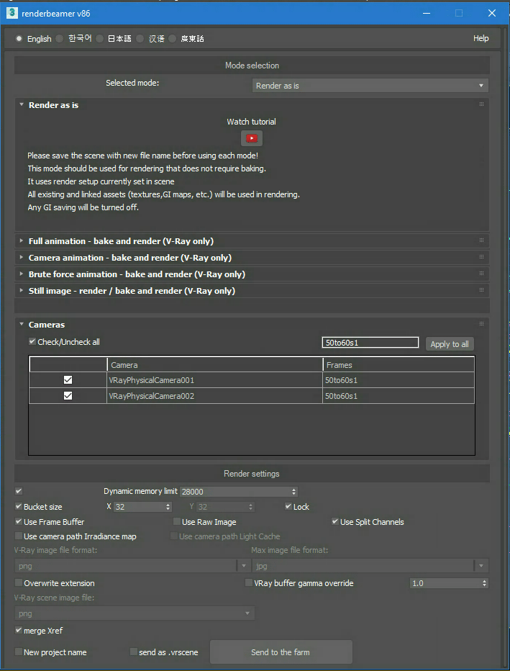Click Send to the farm button
This screenshot has width=510, height=671.
pos(281,652)
